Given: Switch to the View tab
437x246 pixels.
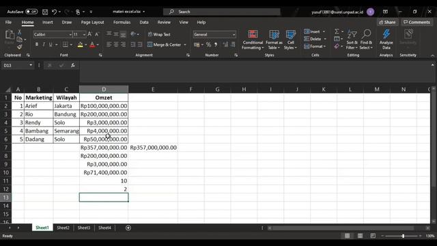Looking at the screenshot, I should tap(184, 23).
